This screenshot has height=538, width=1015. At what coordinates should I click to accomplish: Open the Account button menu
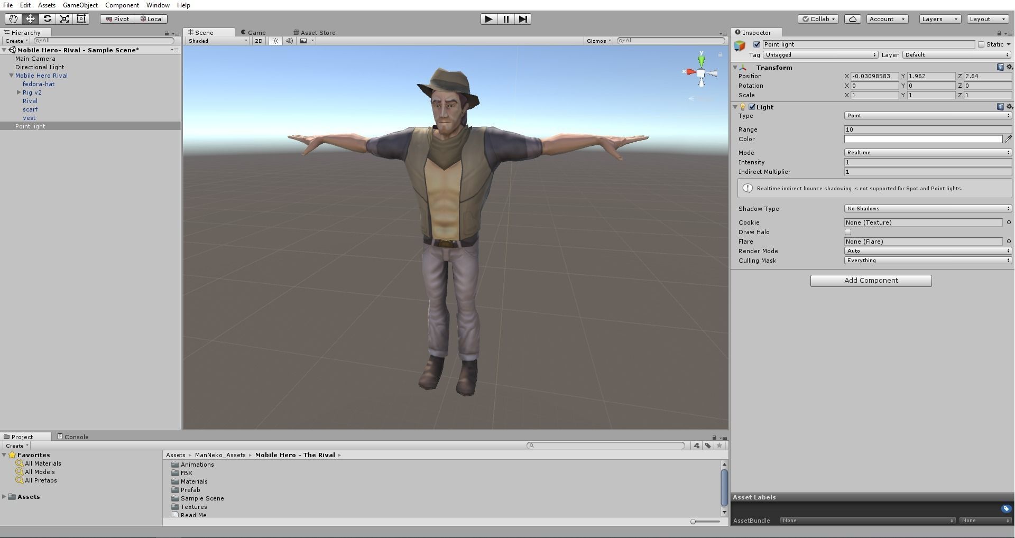click(887, 19)
